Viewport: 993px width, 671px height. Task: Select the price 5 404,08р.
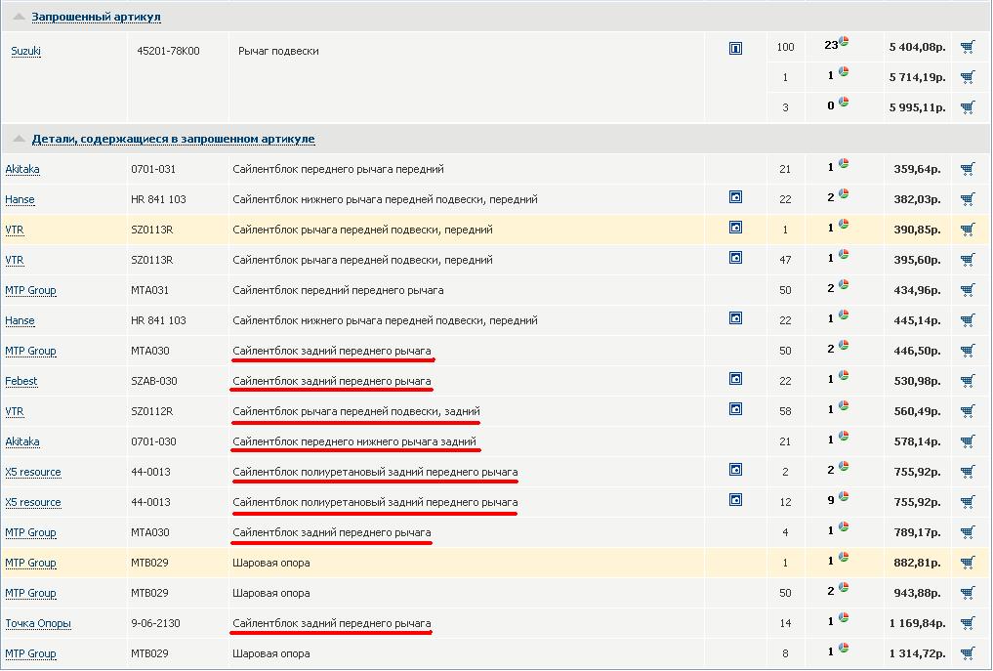tap(917, 47)
